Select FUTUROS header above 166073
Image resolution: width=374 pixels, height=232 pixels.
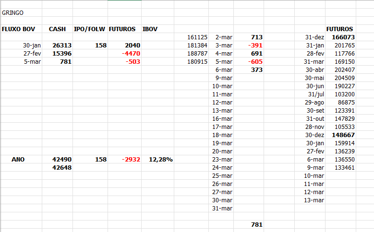pos(339,29)
